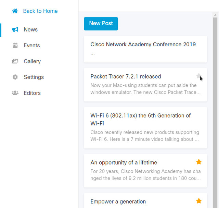Go to the Gallery section
Image resolution: width=219 pixels, height=208 pixels.
pos(32,61)
